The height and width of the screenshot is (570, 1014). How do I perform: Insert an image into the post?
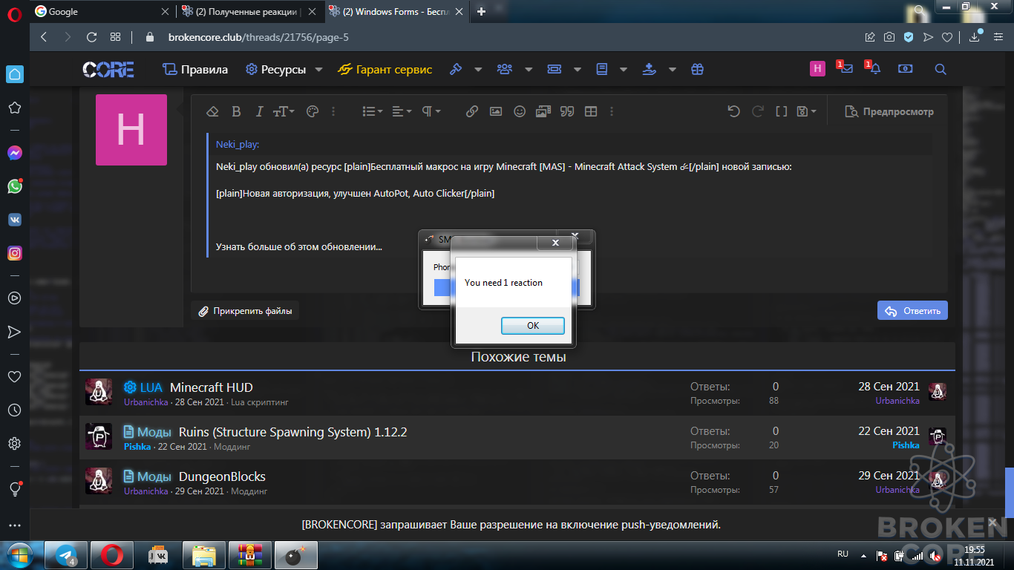496,111
